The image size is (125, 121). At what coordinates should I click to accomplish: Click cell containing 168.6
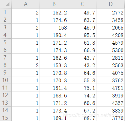(x=54, y=95)
